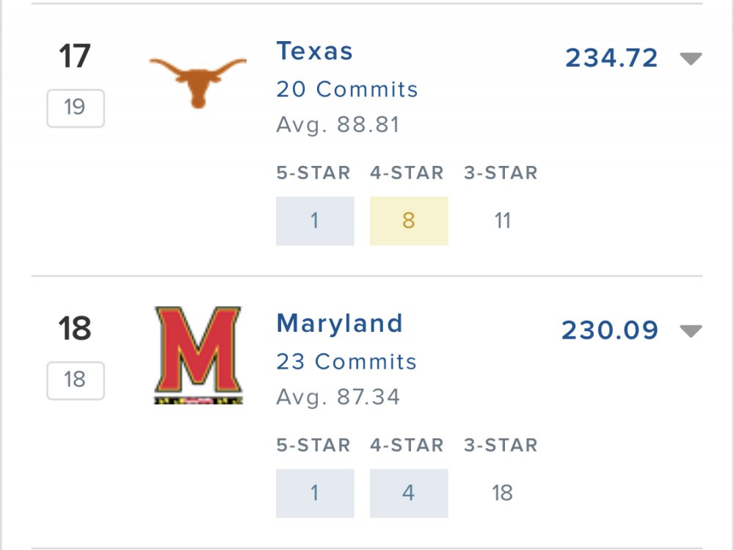Screen dimensions: 734x550
Task: View Maryland's 23 Commits list
Action: (346, 362)
